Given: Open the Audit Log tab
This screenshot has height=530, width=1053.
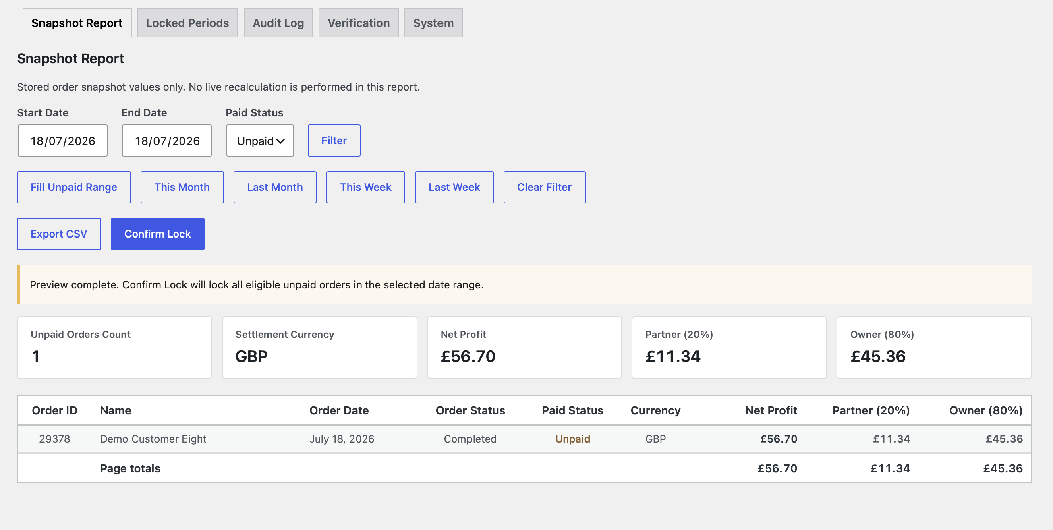Looking at the screenshot, I should point(278,23).
